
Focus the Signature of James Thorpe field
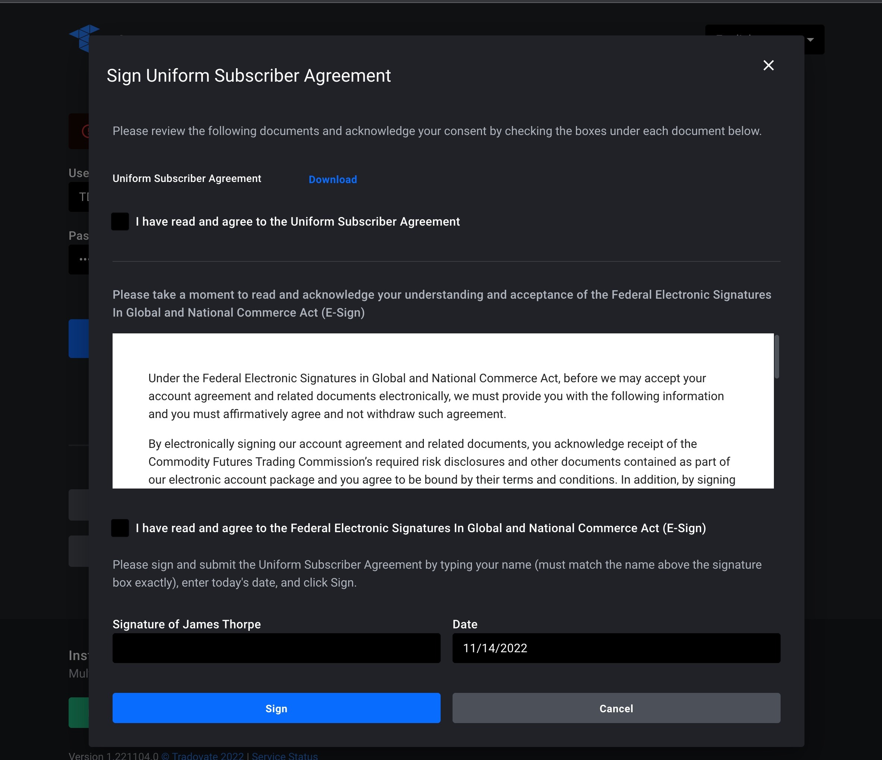[276, 648]
